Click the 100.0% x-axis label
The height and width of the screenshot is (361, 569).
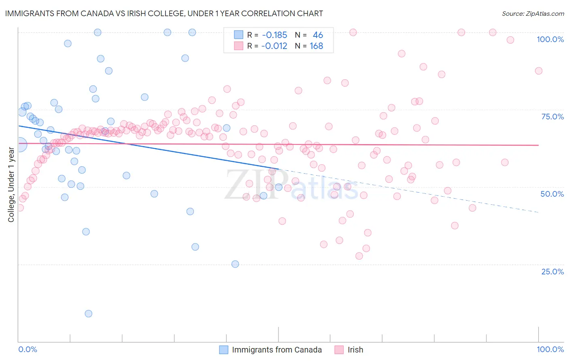coord(550,349)
